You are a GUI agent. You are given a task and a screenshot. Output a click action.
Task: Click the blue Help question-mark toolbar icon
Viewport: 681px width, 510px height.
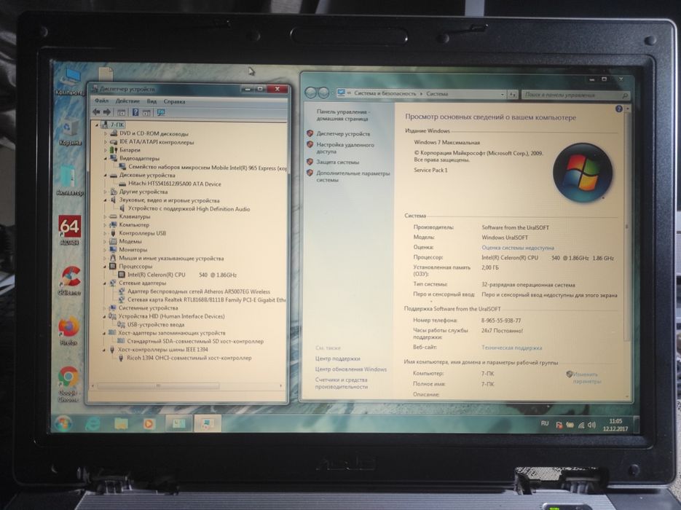click(135, 112)
